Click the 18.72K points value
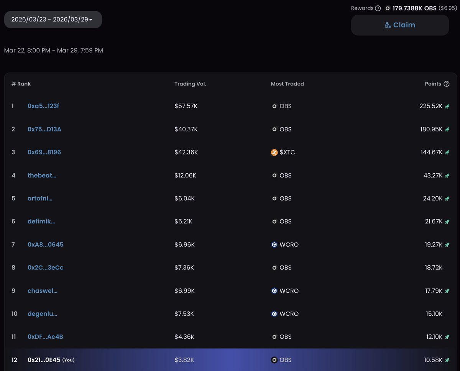Viewport: 460px width, 371px height. 434,268
